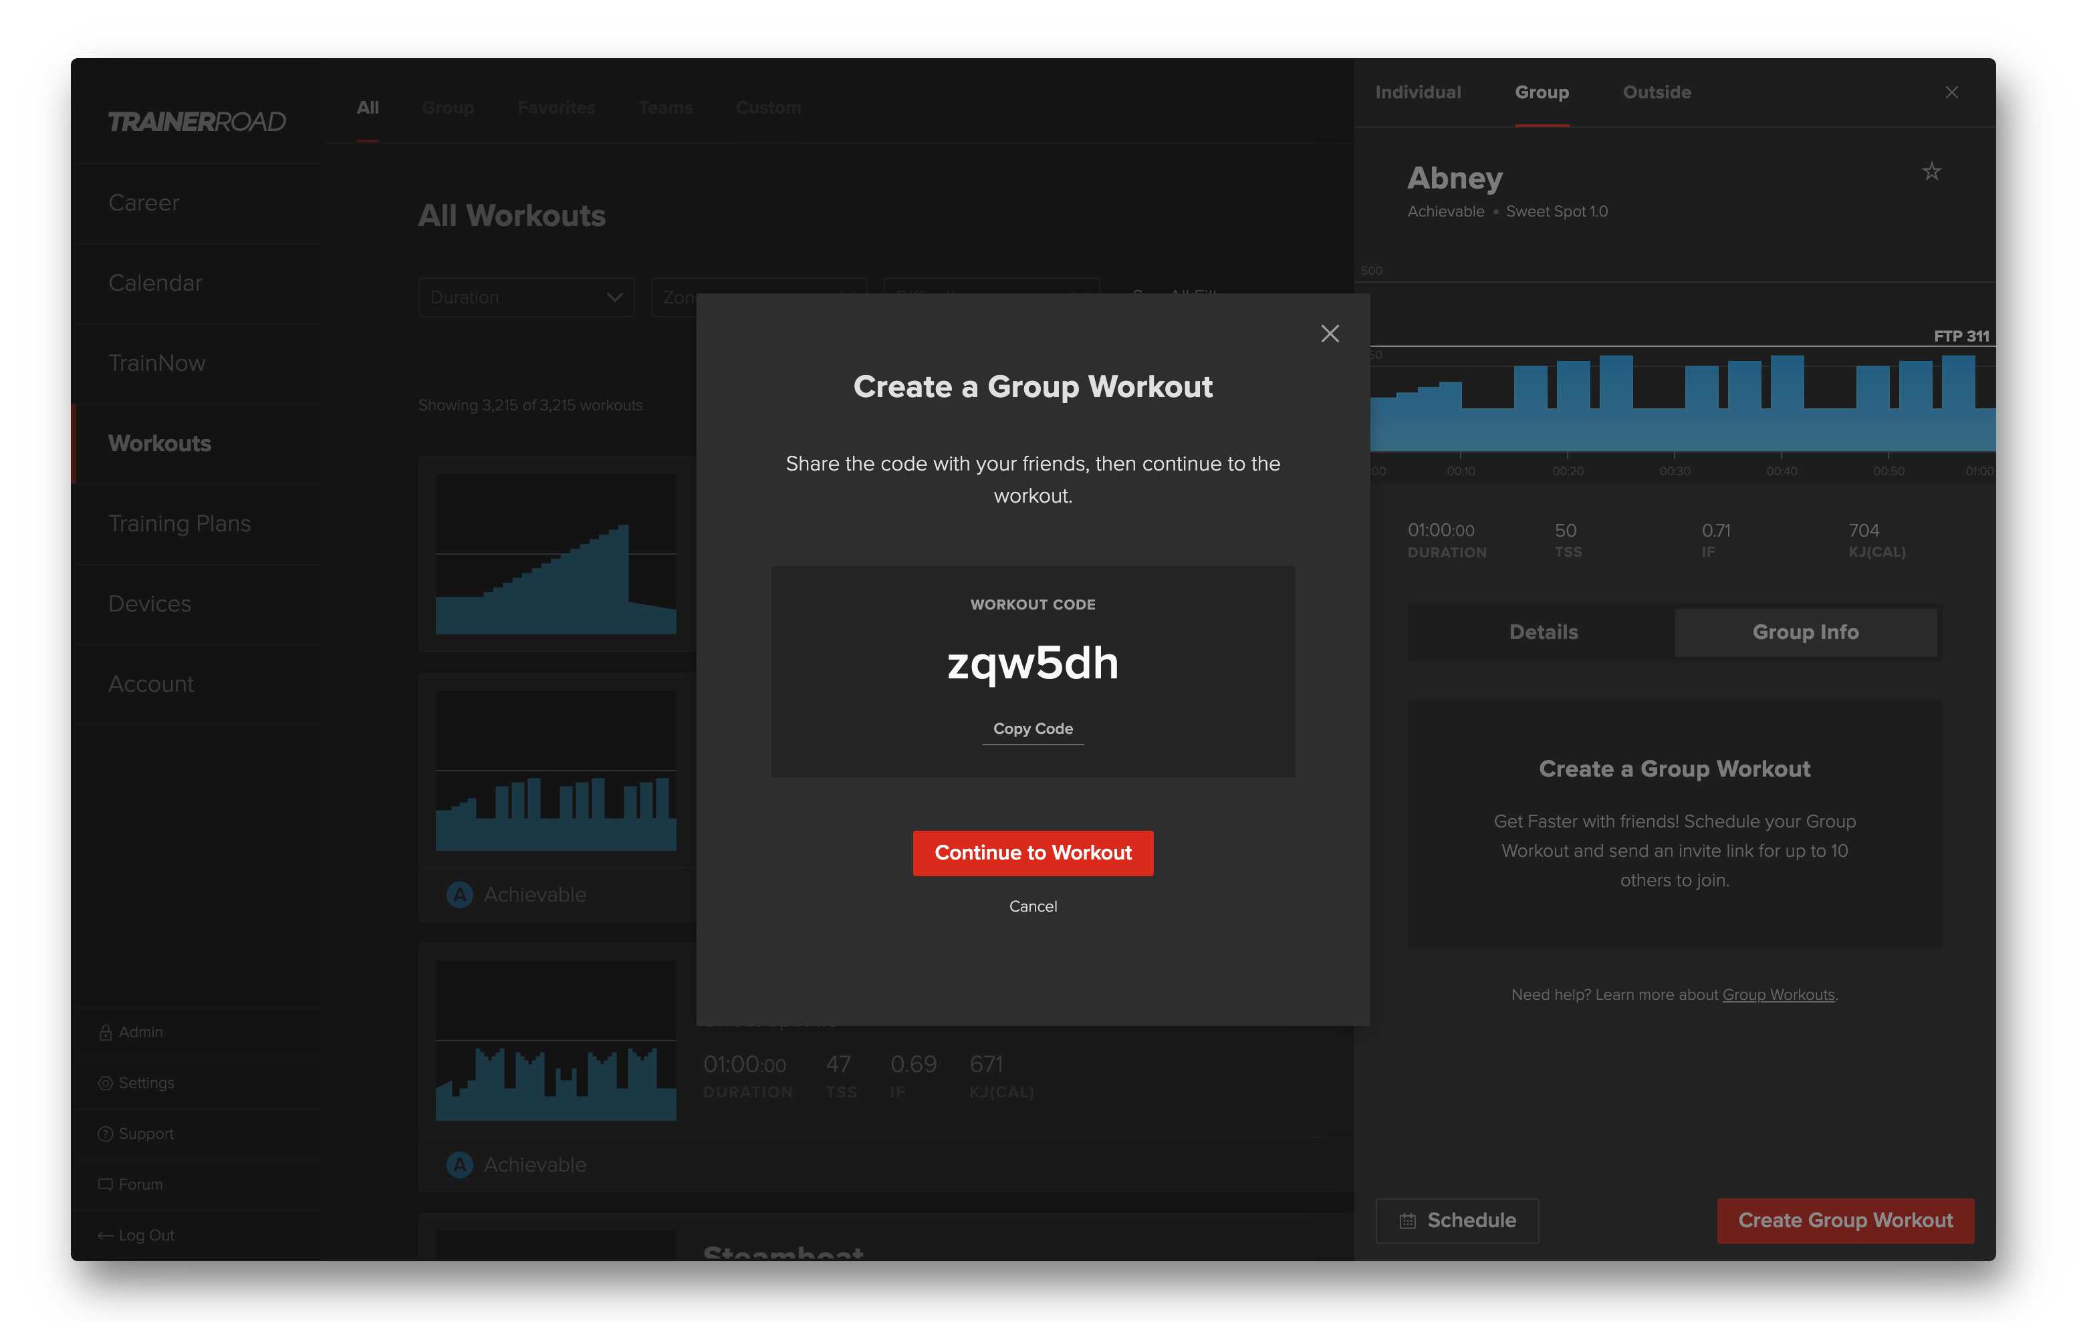The height and width of the screenshot is (1322, 2075).
Task: Click the zqw5dh workout code text
Action: 1032,663
